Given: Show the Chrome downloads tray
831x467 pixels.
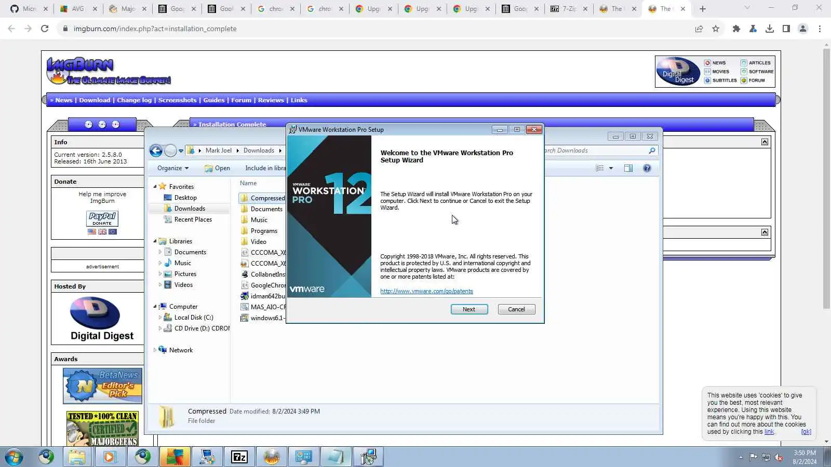Looking at the screenshot, I should (770, 29).
